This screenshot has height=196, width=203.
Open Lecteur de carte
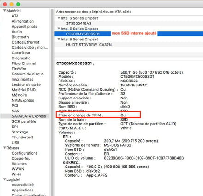click(x=26, y=85)
